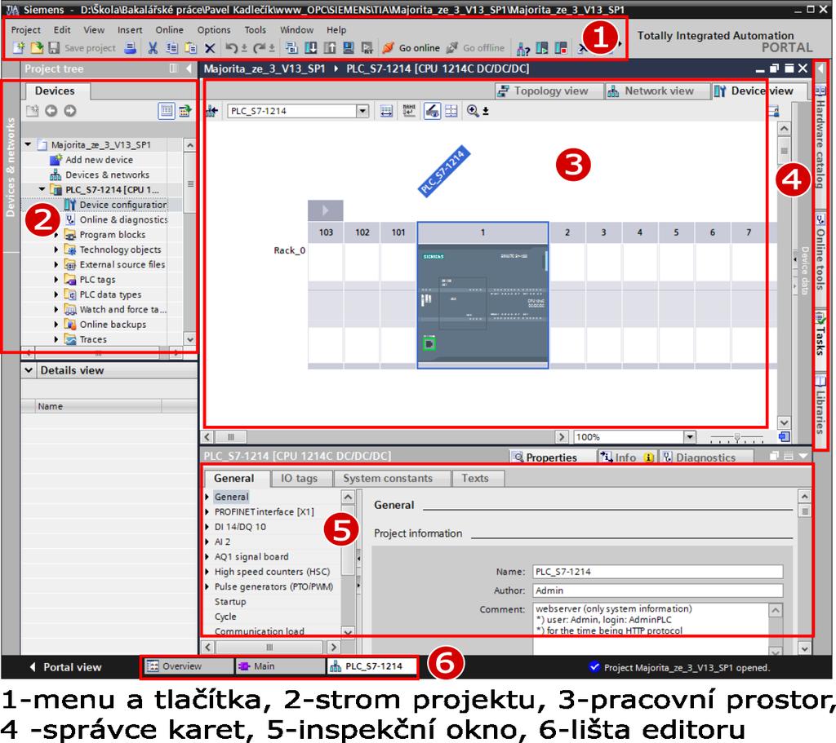The width and height of the screenshot is (836, 743).
Task: Click the Start CPU icon
Action: [542, 48]
